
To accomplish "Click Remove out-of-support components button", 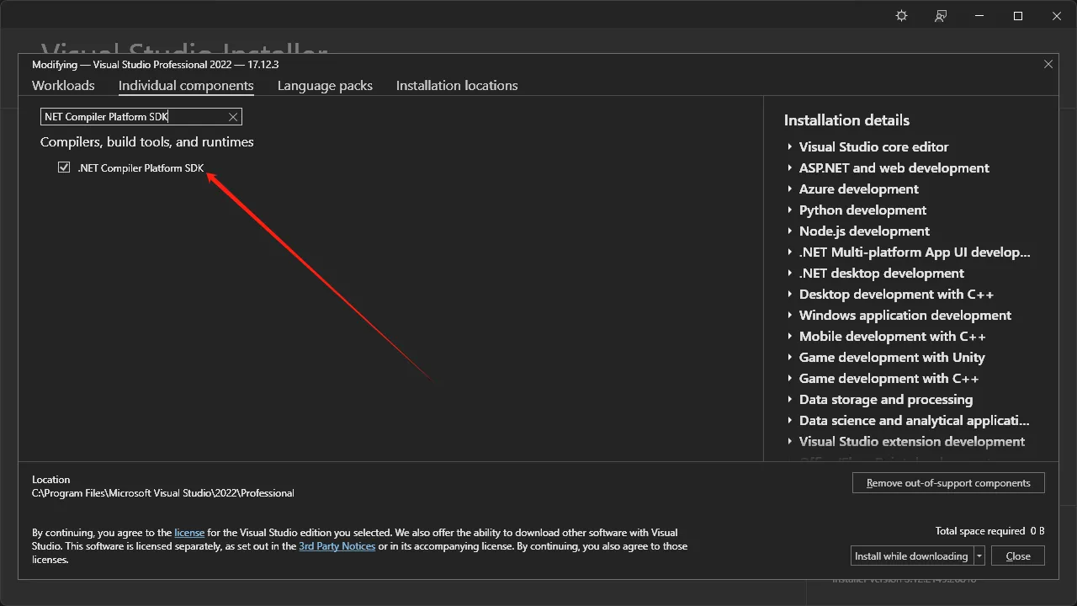I will click(x=948, y=483).
